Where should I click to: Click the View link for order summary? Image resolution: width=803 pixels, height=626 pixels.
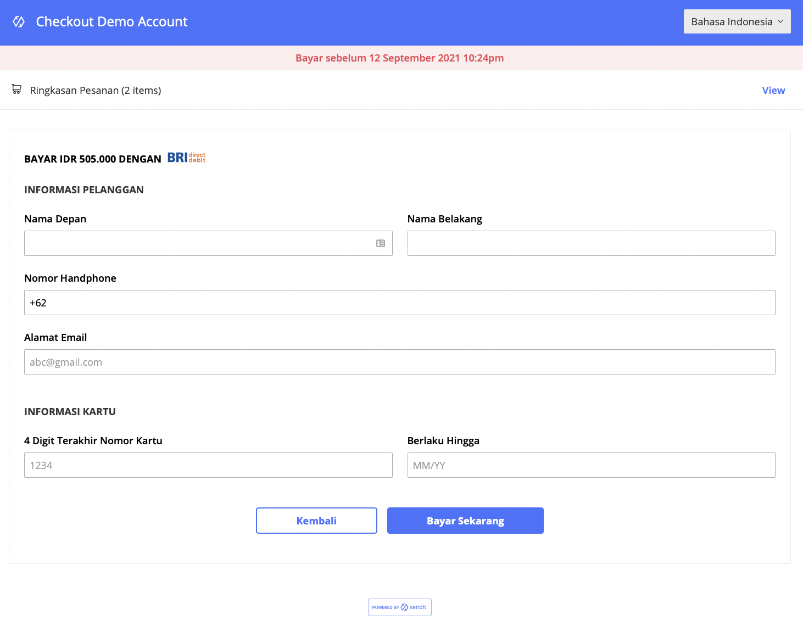(x=773, y=91)
